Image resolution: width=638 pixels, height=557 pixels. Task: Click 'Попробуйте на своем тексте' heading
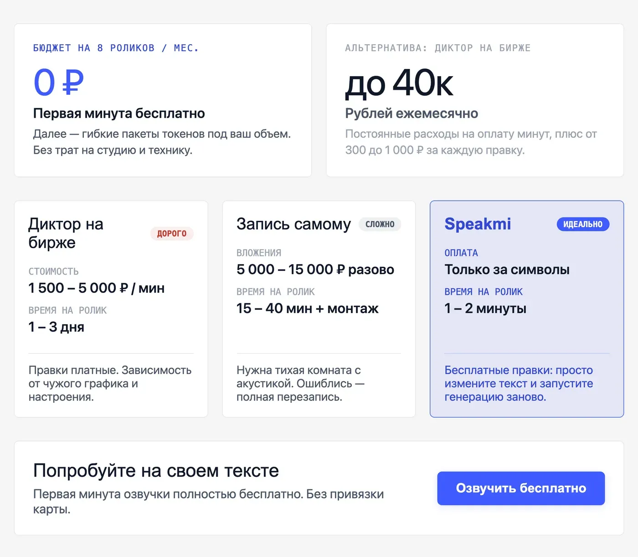[156, 470]
